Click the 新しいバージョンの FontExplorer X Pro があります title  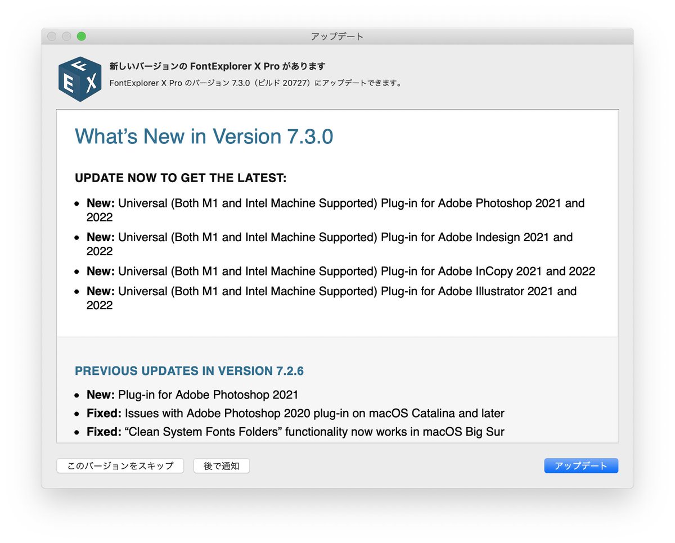[217, 66]
